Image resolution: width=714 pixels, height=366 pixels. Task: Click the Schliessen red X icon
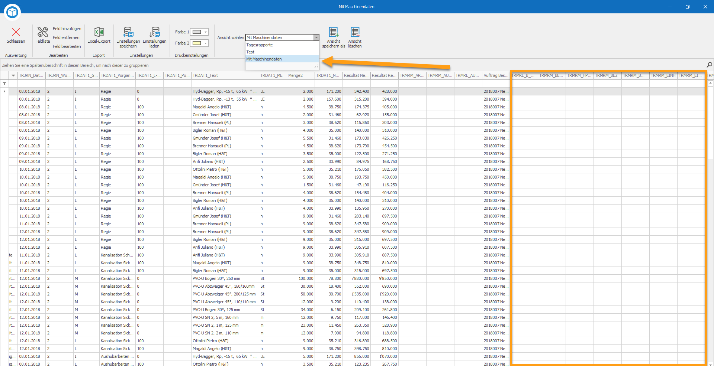coord(16,32)
